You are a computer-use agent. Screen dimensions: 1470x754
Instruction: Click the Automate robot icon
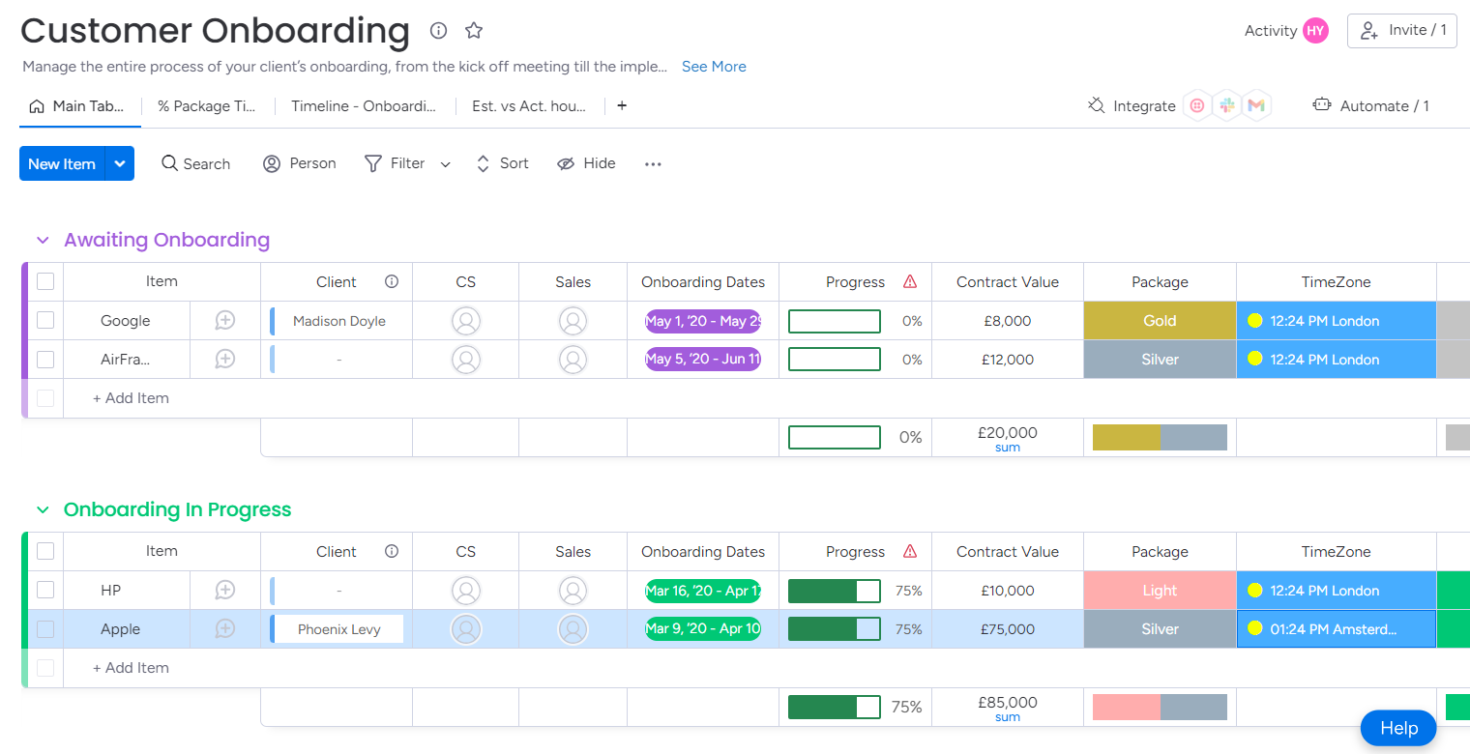[1321, 103]
